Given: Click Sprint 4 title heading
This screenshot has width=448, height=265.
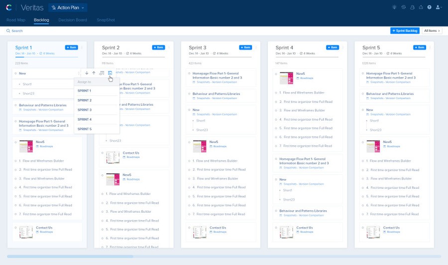Looking at the screenshot, I should (x=284, y=47).
